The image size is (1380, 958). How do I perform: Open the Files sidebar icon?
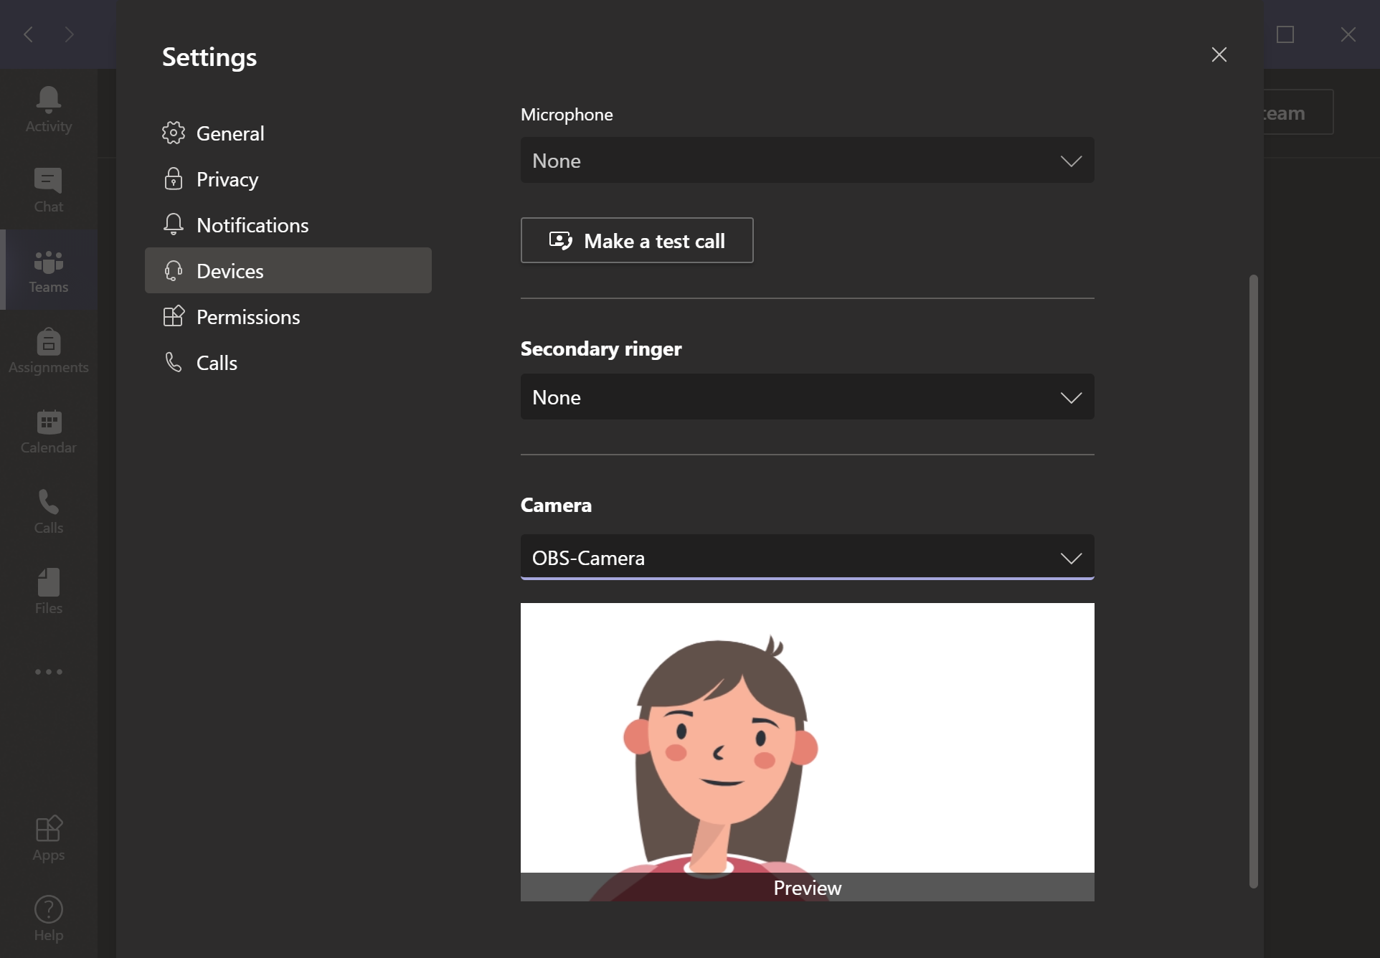point(48,592)
